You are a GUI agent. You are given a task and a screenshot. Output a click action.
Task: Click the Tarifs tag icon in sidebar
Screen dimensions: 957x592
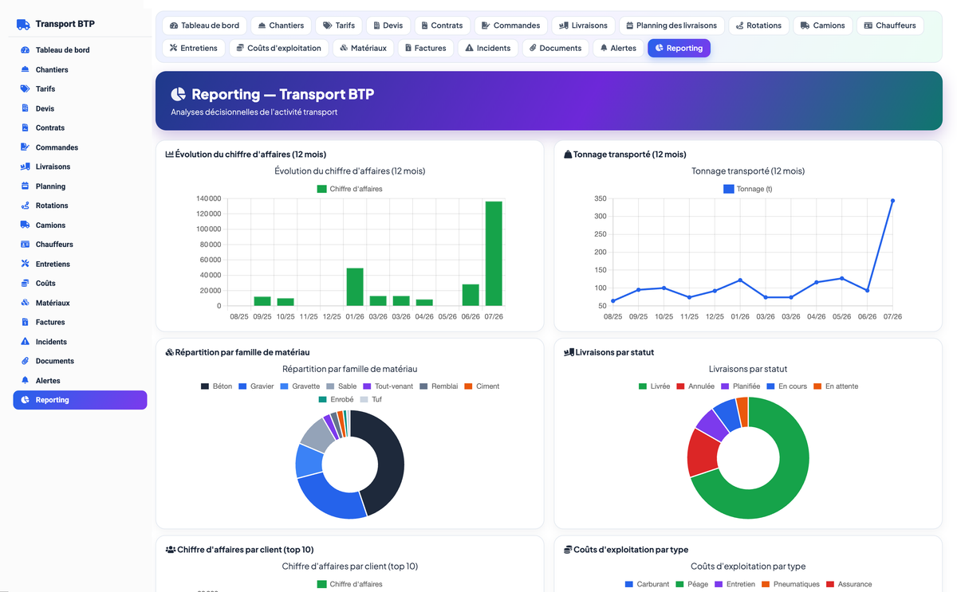[x=25, y=89]
